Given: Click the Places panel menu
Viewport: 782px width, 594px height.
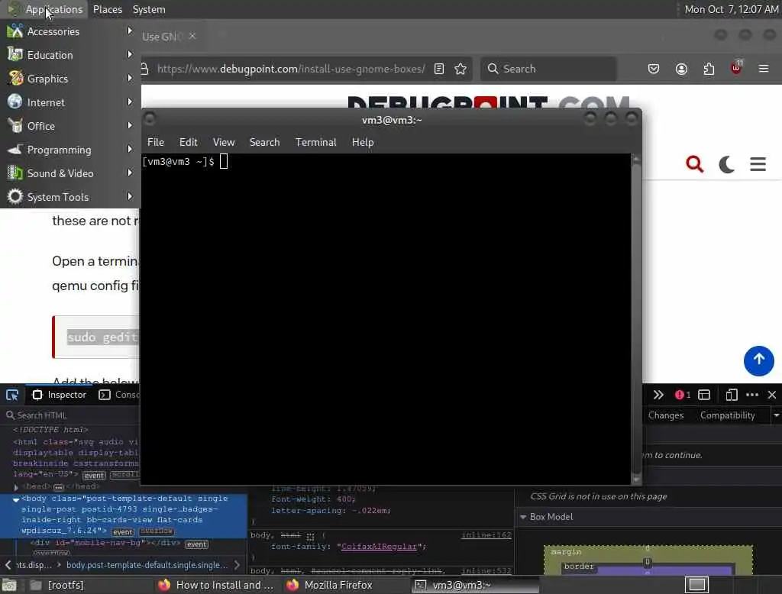Looking at the screenshot, I should point(108,9).
